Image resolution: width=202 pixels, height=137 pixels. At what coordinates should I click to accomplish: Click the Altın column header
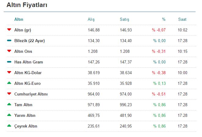(19, 20)
